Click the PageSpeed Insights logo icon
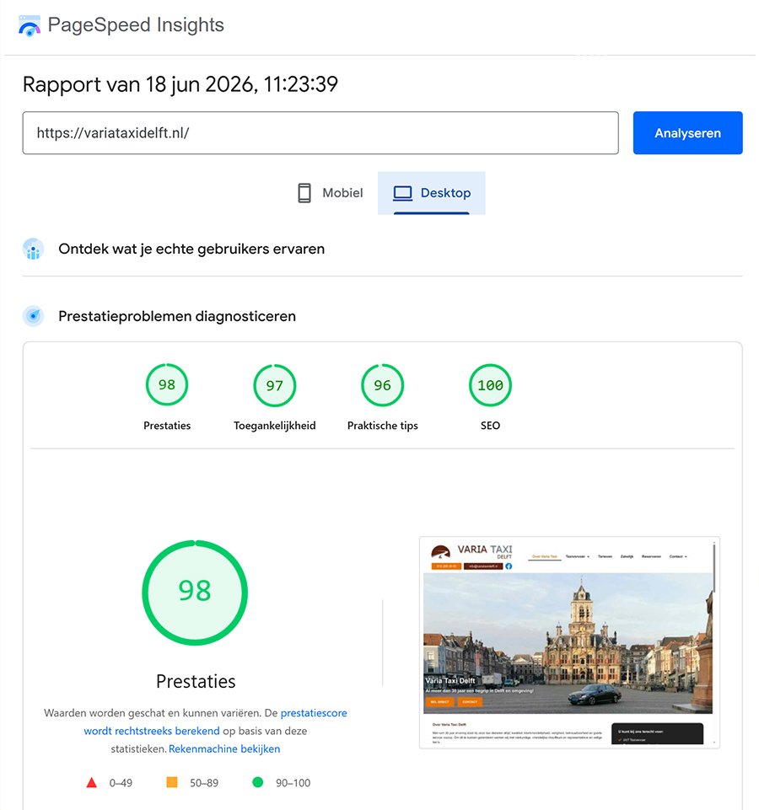Screen dimensions: 759x810 pyautogui.click(x=30, y=25)
